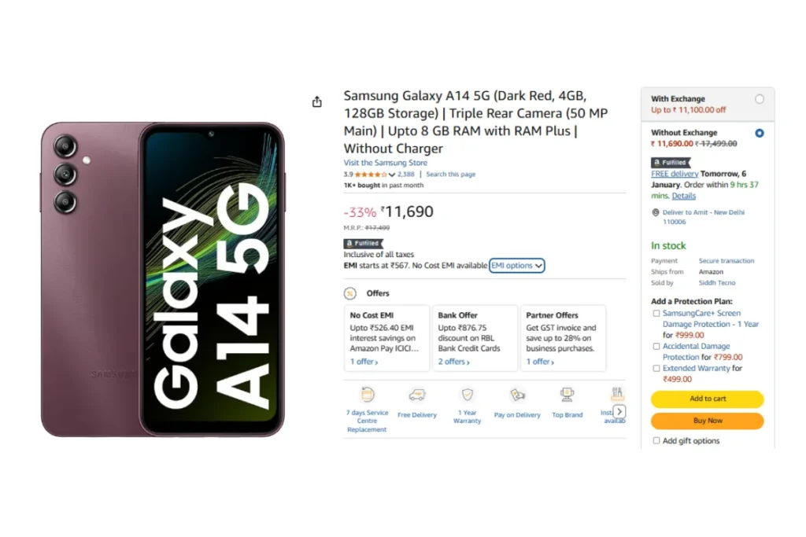Expand the star rating chevron
This screenshot has width=806, height=537.
[x=392, y=175]
